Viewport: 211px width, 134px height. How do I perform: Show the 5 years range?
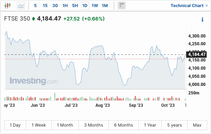(174, 125)
